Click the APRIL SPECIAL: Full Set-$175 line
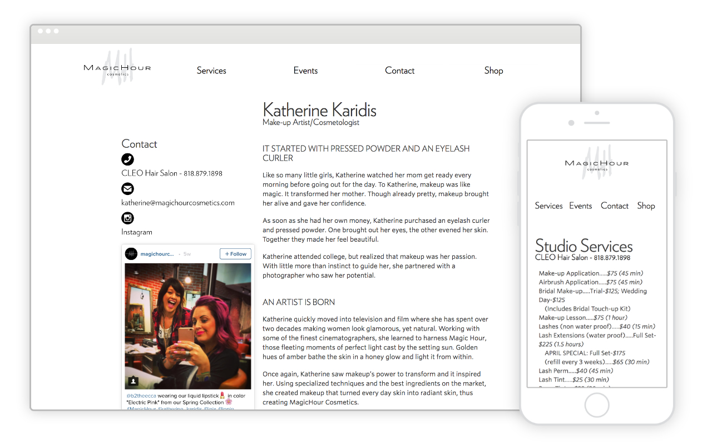Viewport: 712px width, 445px height. [585, 353]
